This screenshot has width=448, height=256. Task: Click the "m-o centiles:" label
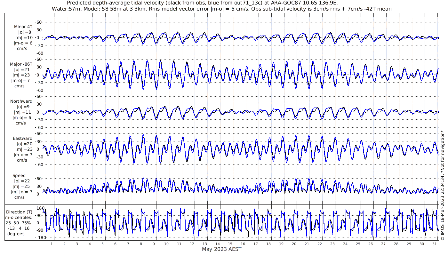coord(19,217)
